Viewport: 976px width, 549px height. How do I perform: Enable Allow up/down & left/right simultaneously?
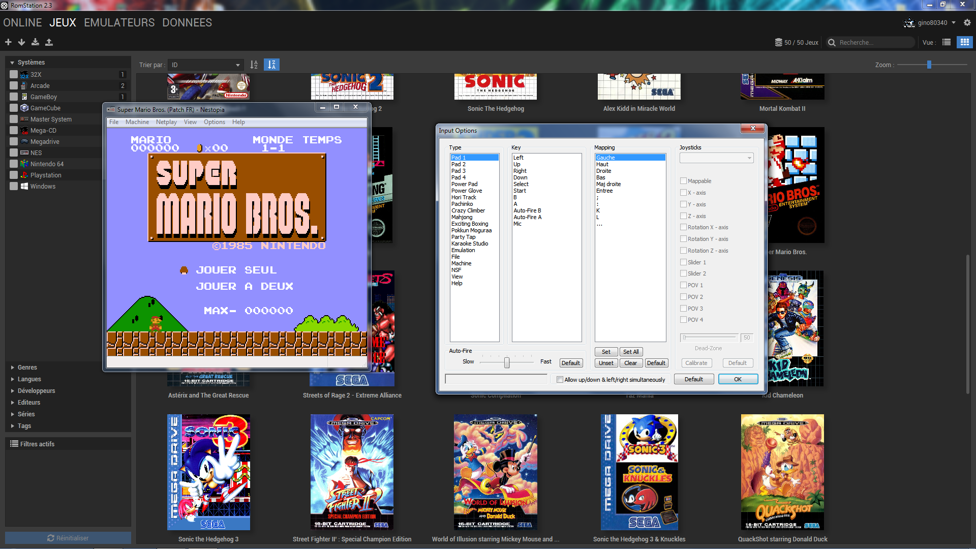pyautogui.click(x=560, y=380)
